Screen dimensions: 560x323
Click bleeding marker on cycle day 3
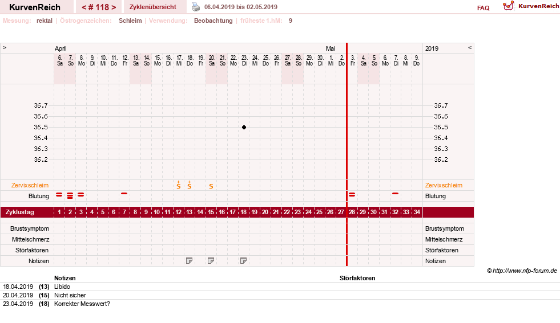pos(81,195)
